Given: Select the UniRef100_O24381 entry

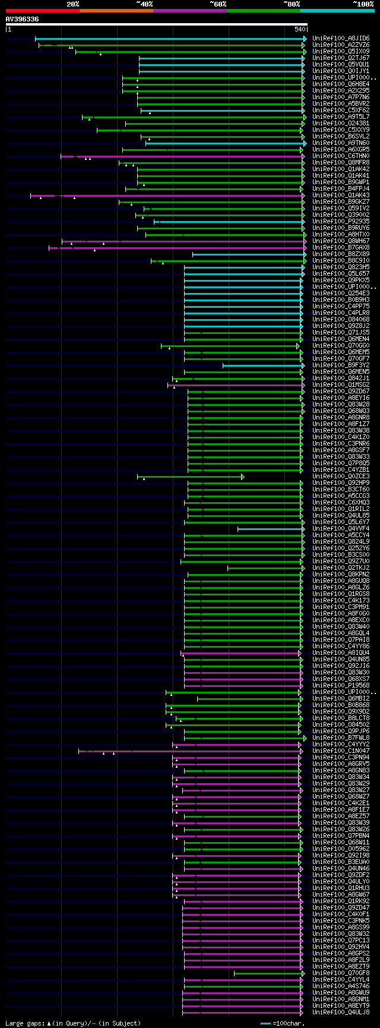Looking at the screenshot, I should pos(341,124).
